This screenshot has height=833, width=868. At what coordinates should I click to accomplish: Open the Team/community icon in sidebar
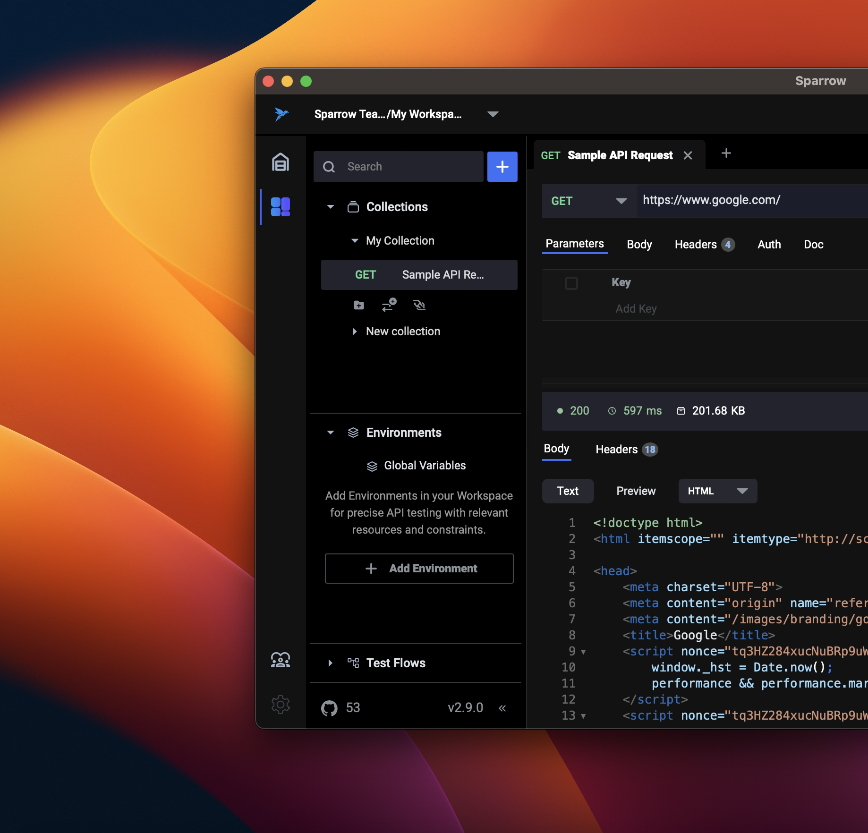tap(281, 660)
